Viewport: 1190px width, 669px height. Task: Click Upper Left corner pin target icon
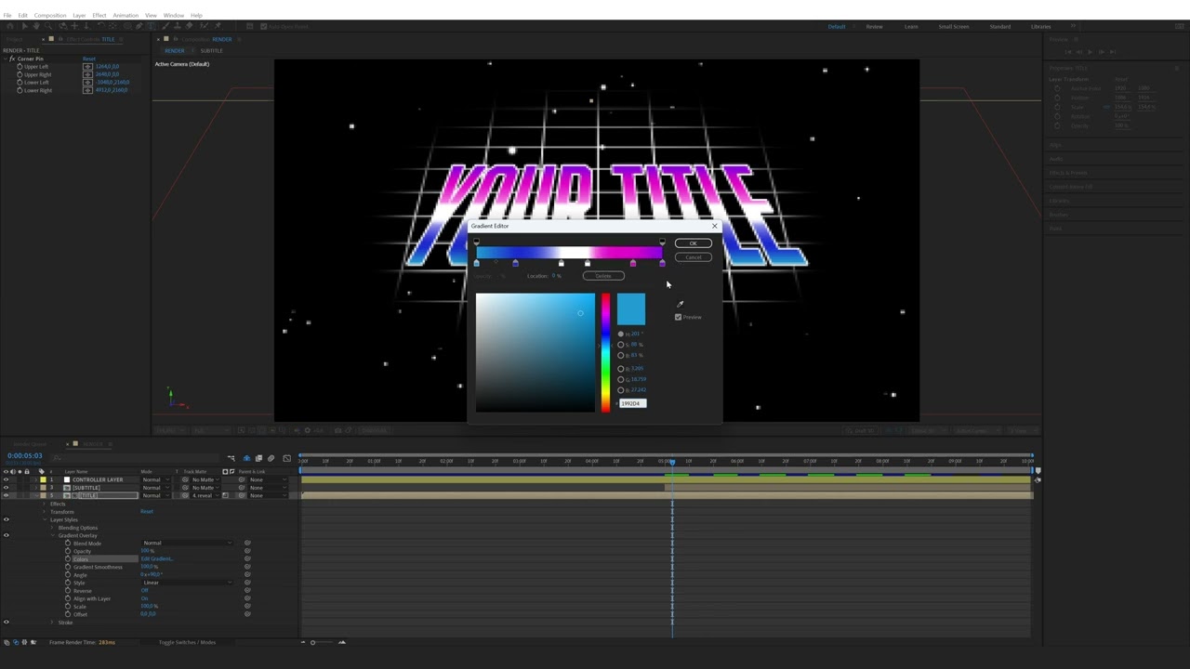point(87,67)
